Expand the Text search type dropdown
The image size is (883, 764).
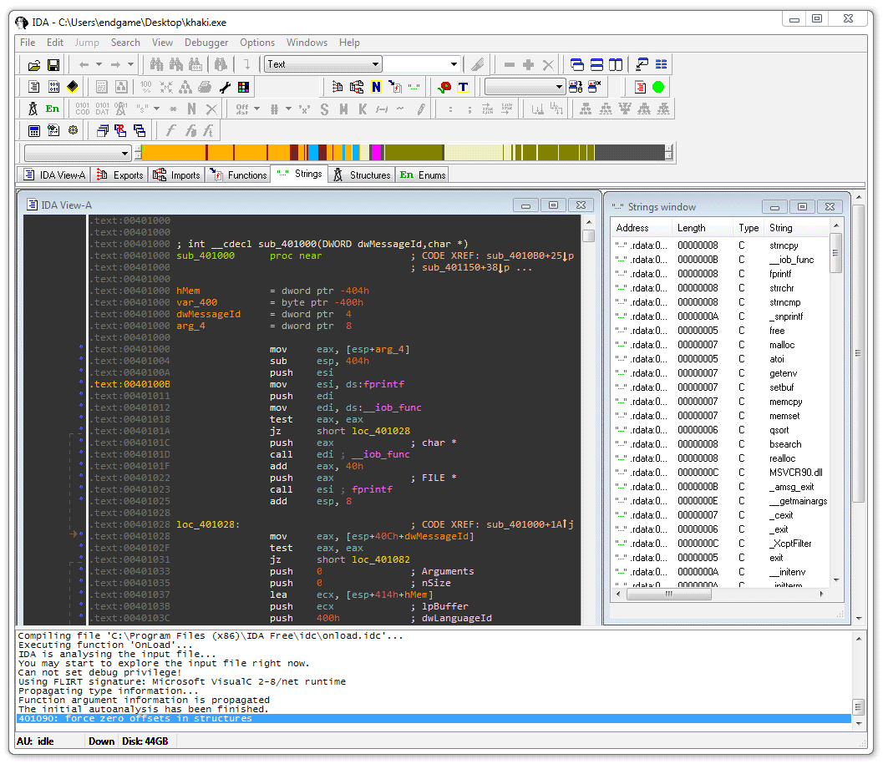(376, 64)
